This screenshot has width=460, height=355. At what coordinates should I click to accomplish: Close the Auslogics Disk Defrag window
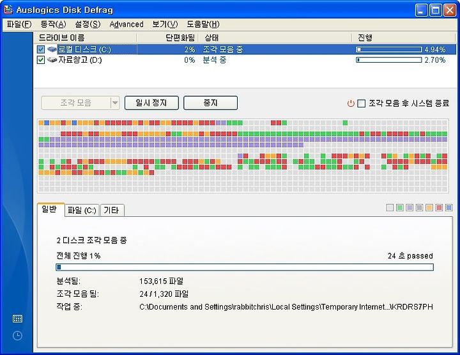point(450,11)
